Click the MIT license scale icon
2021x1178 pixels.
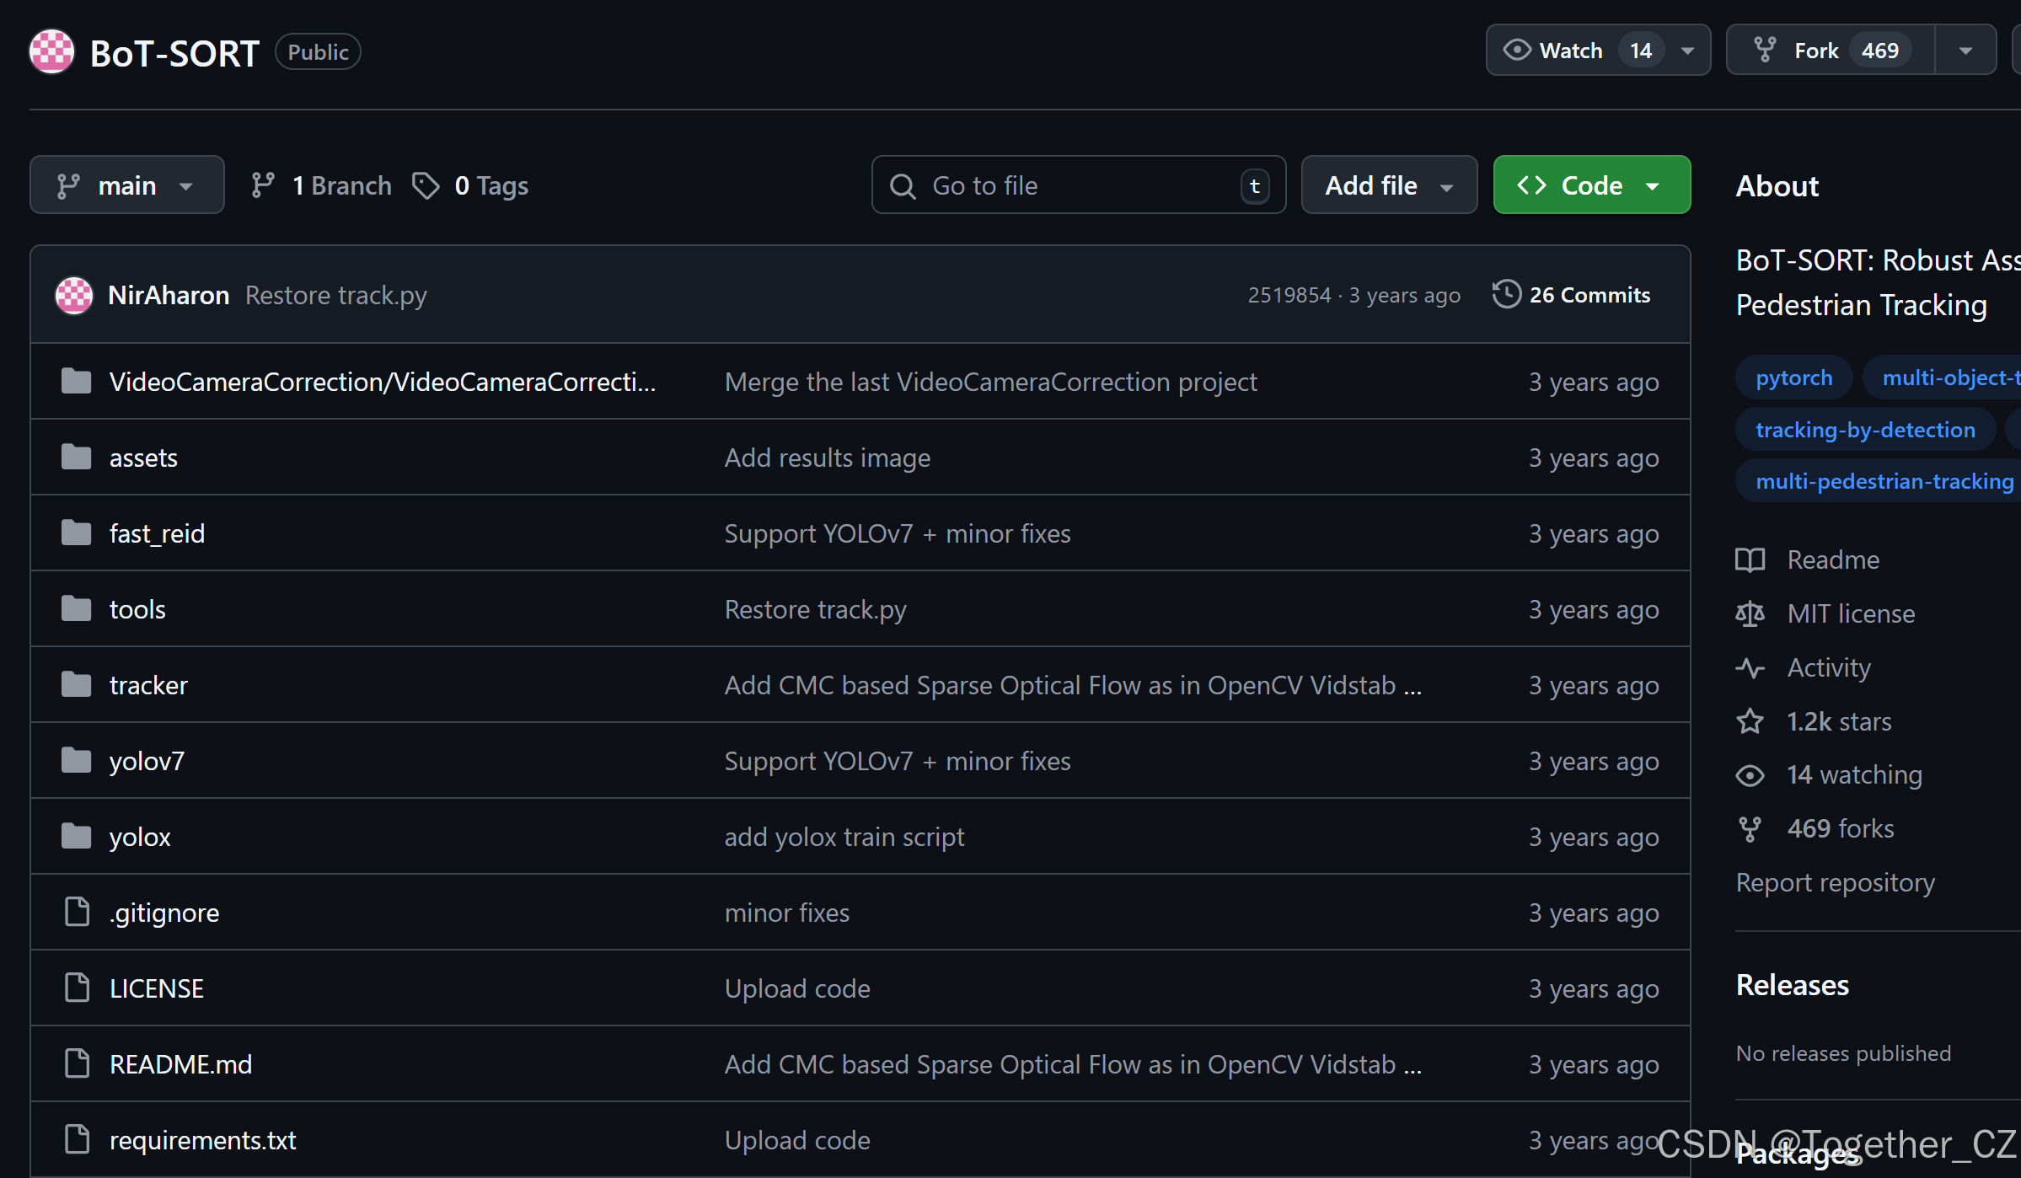point(1750,613)
